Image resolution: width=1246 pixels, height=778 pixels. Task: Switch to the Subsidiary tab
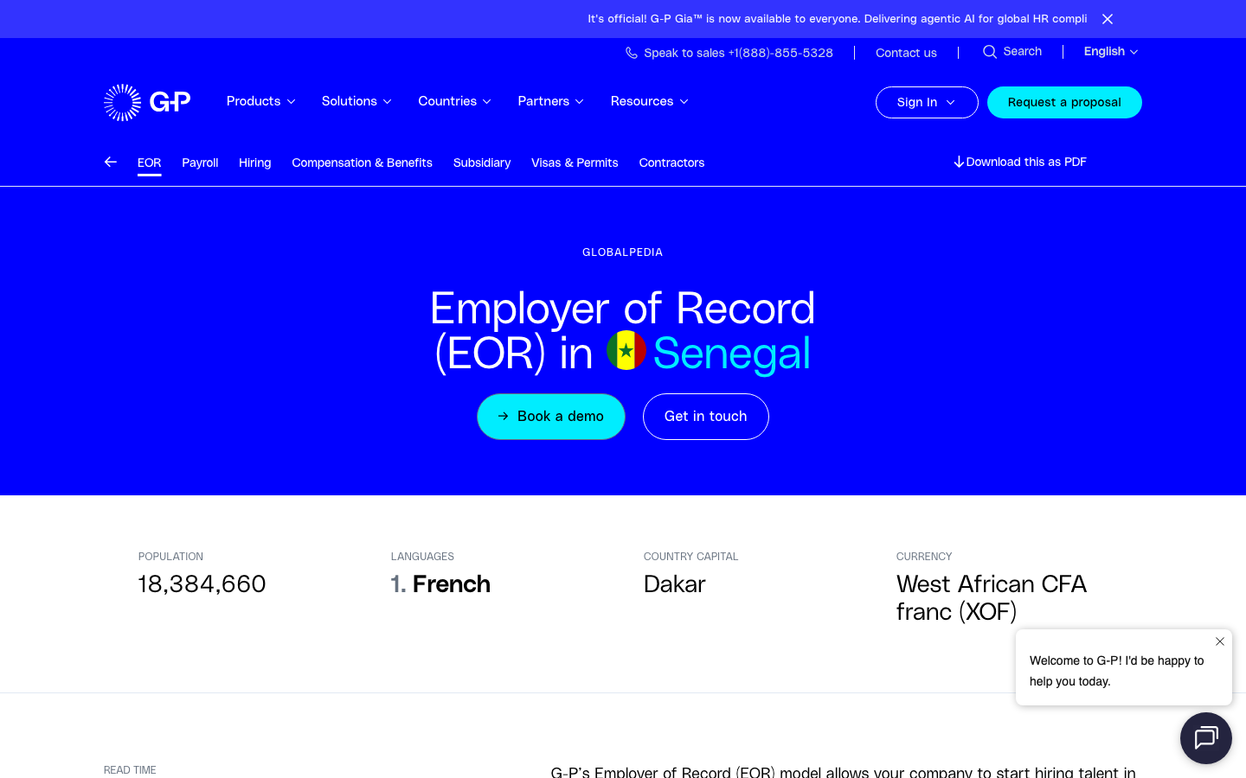pyautogui.click(x=482, y=163)
